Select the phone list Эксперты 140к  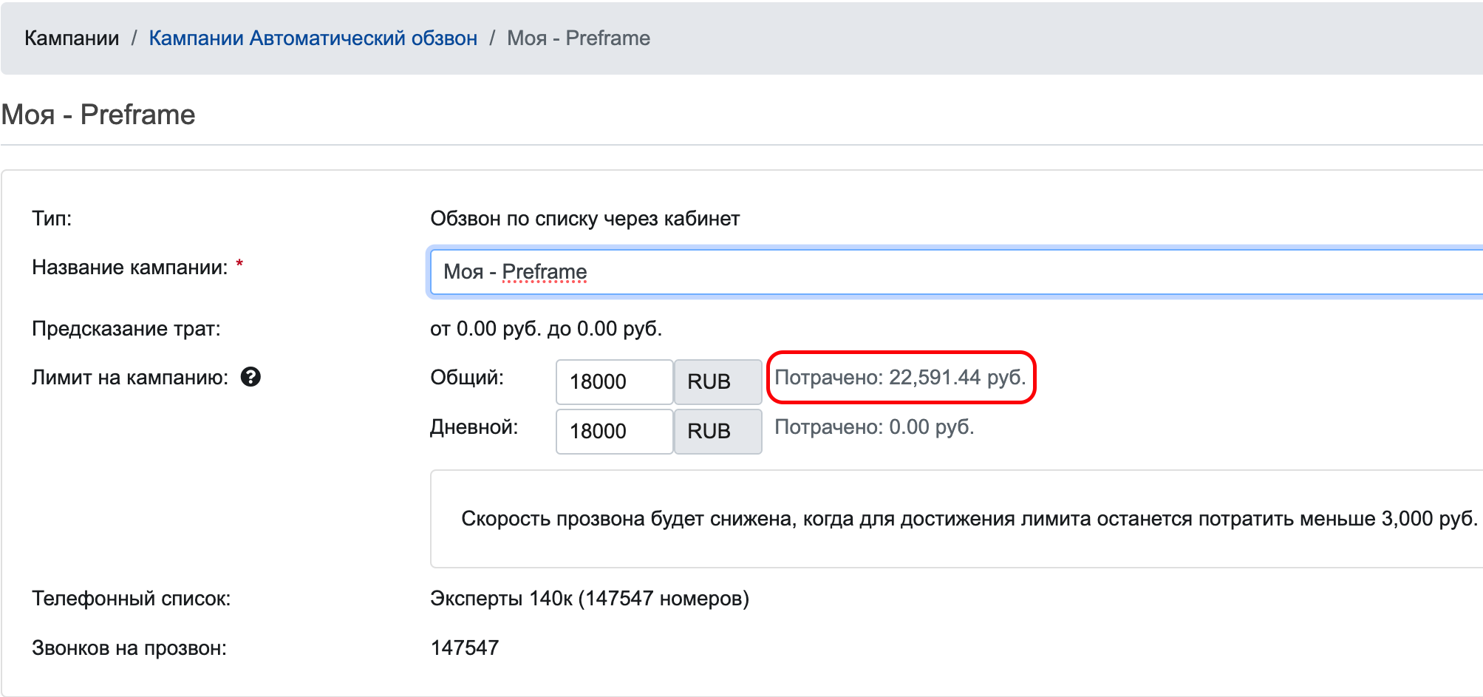(590, 599)
